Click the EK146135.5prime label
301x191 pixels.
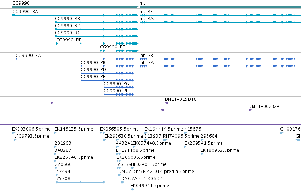pos(74,129)
